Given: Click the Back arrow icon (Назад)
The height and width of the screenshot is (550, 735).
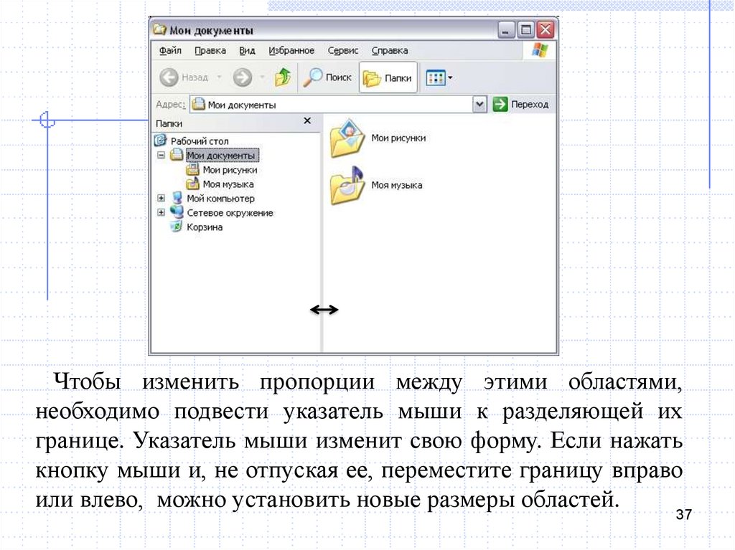Looking at the screenshot, I should click(168, 77).
